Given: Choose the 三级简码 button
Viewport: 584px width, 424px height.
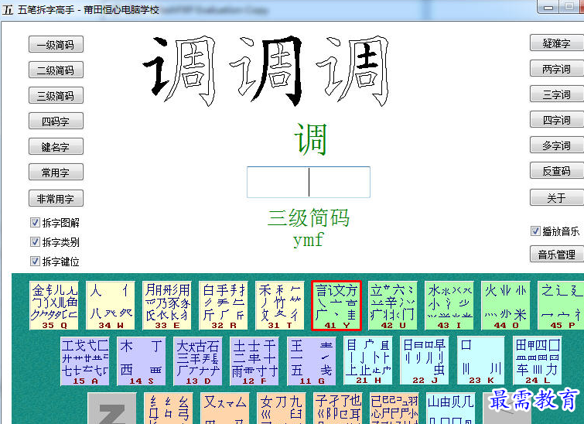Looking at the screenshot, I should (x=56, y=96).
